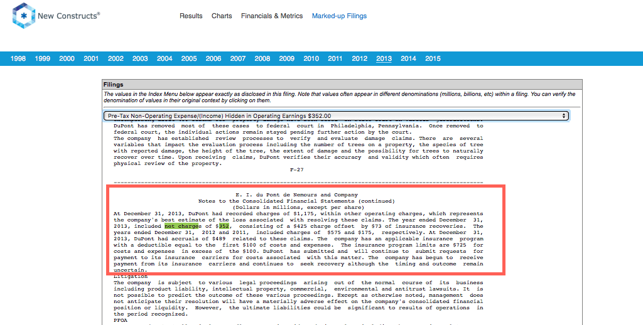Screen dimensions: 643x325
Task: Open Marked-up Filings section
Action: pyautogui.click(x=340, y=16)
